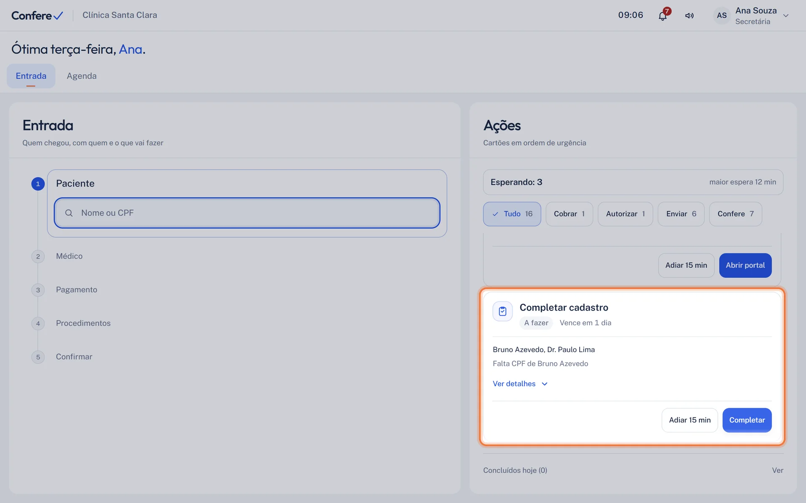This screenshot has width=806, height=503.
Task: Filter actions by Autorizar
Action: coord(625,214)
